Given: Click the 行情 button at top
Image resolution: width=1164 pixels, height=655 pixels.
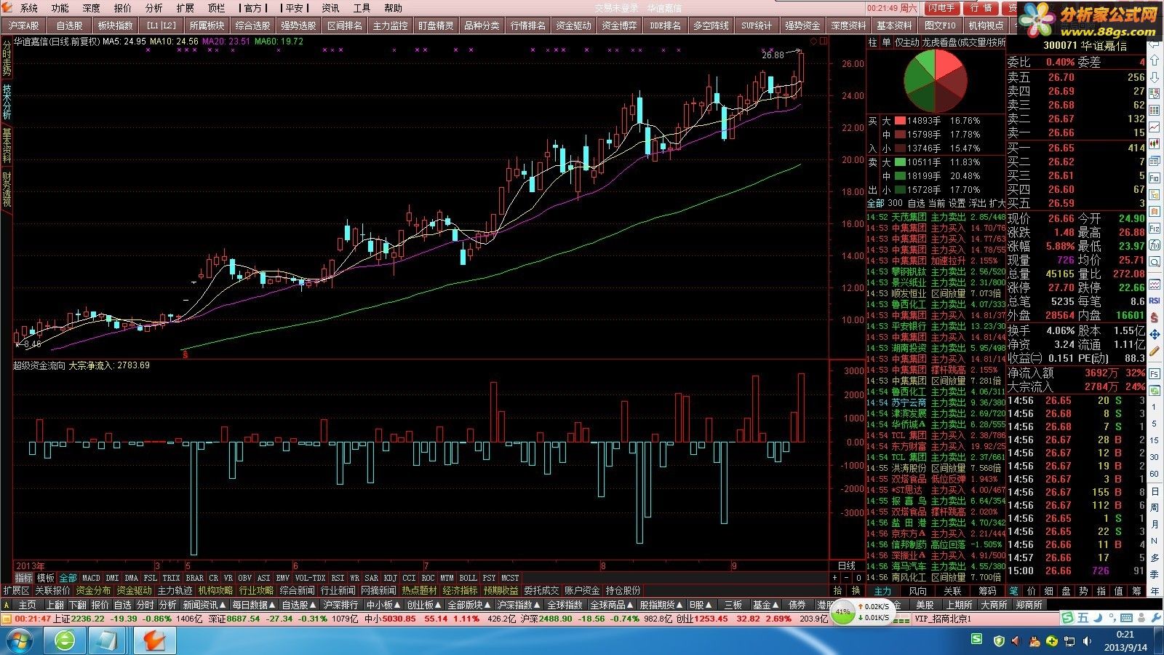Looking at the screenshot, I should [x=981, y=8].
